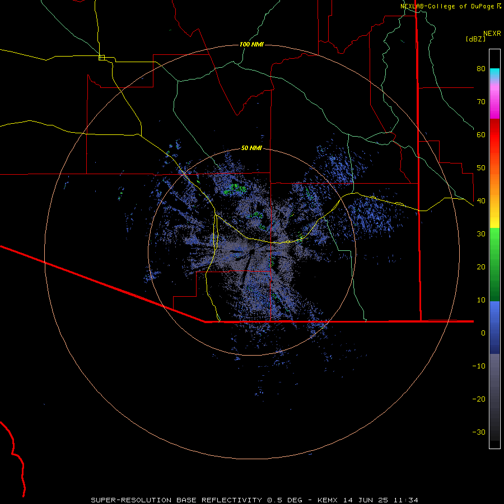The width and height of the screenshot is (504, 504).
Task: Click the cyan top band of color bar
Action: (494, 72)
